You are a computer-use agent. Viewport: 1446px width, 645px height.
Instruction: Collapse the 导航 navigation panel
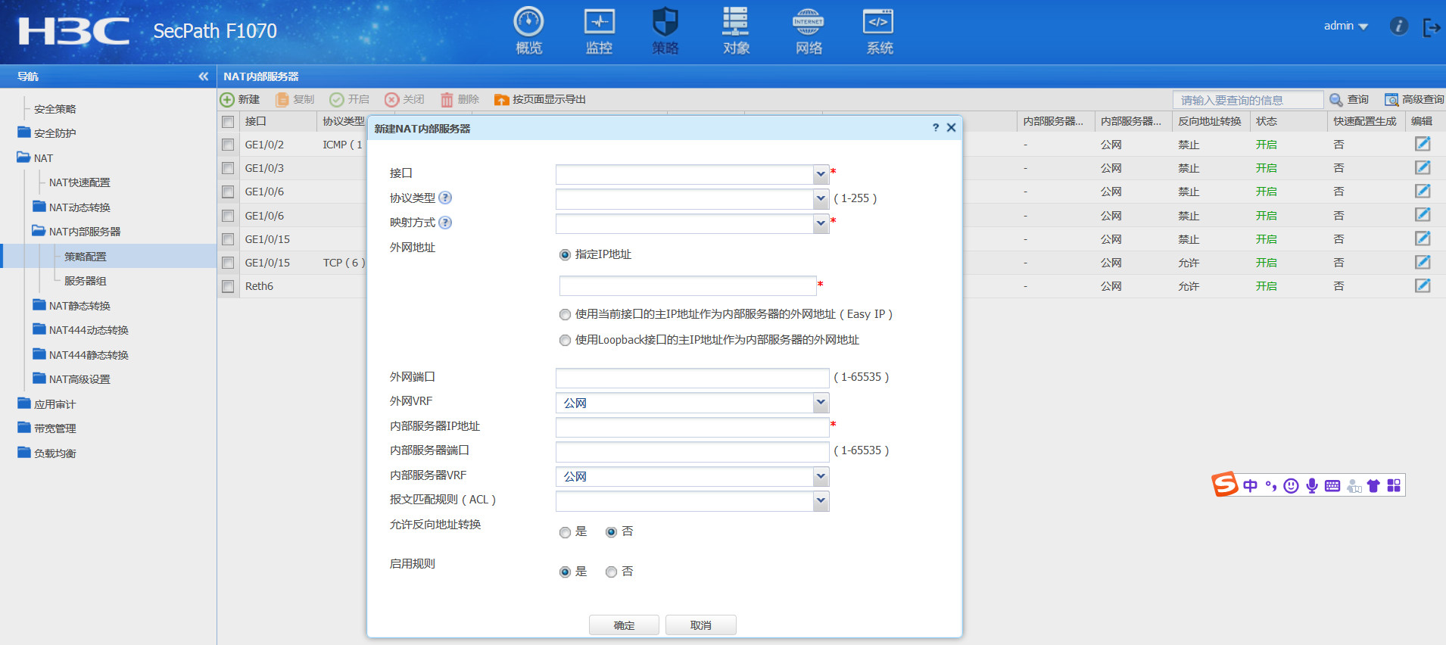click(x=203, y=76)
